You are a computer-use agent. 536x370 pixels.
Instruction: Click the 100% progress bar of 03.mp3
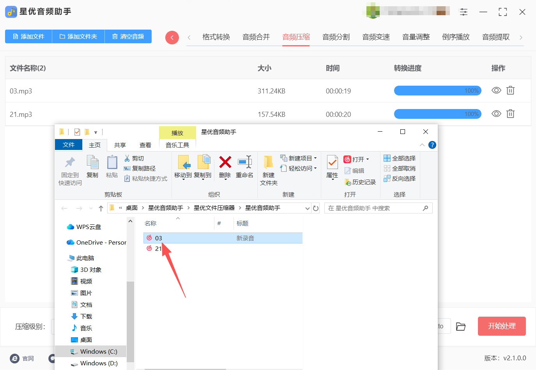pos(437,90)
